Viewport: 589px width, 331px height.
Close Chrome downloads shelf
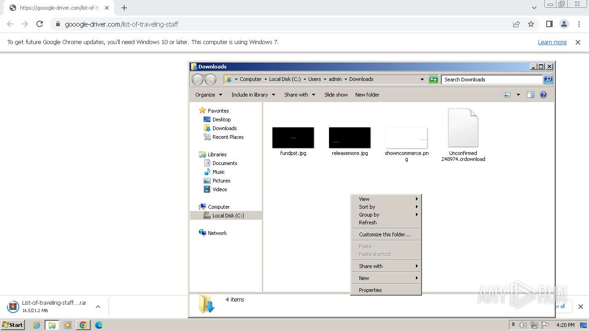point(580,307)
